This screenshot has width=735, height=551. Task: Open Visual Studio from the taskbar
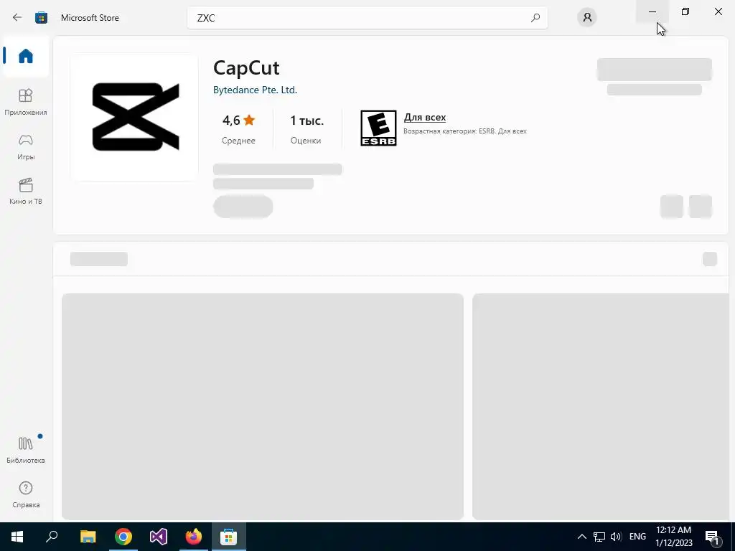tap(159, 537)
